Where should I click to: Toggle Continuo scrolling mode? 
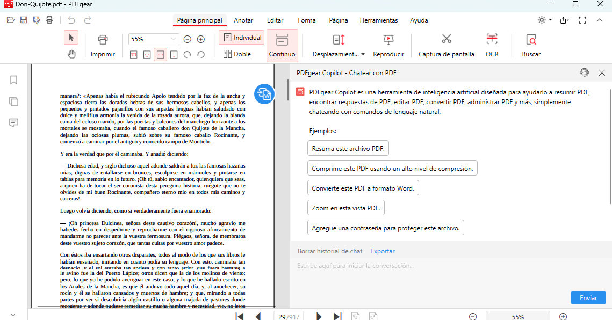point(282,46)
